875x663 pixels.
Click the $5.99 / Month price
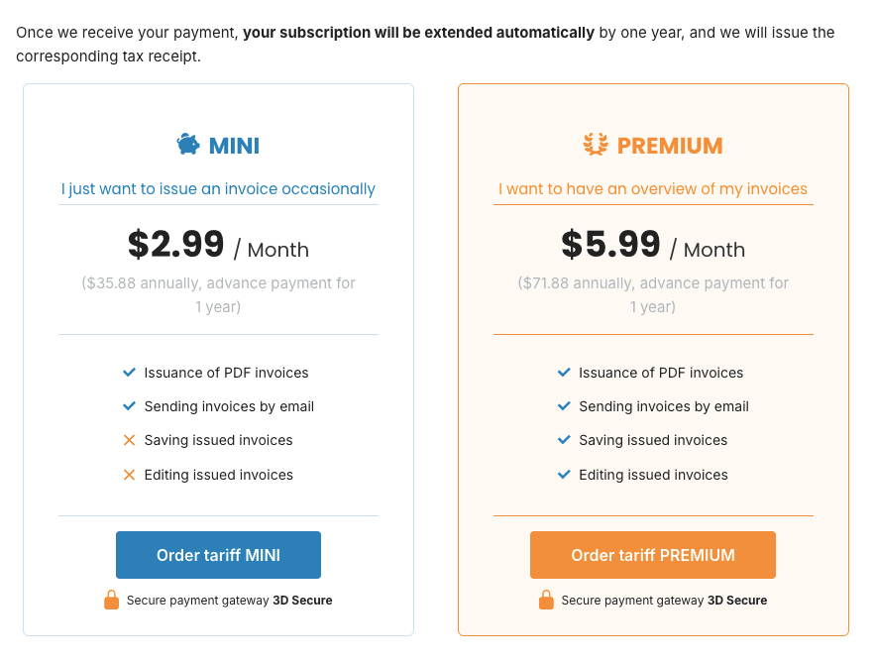point(653,245)
